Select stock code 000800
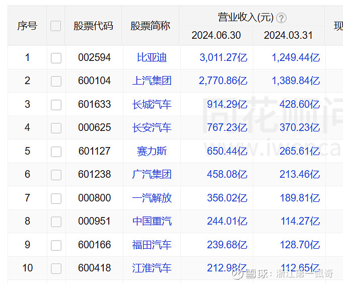This screenshot has width=343, height=284. [x=95, y=198]
